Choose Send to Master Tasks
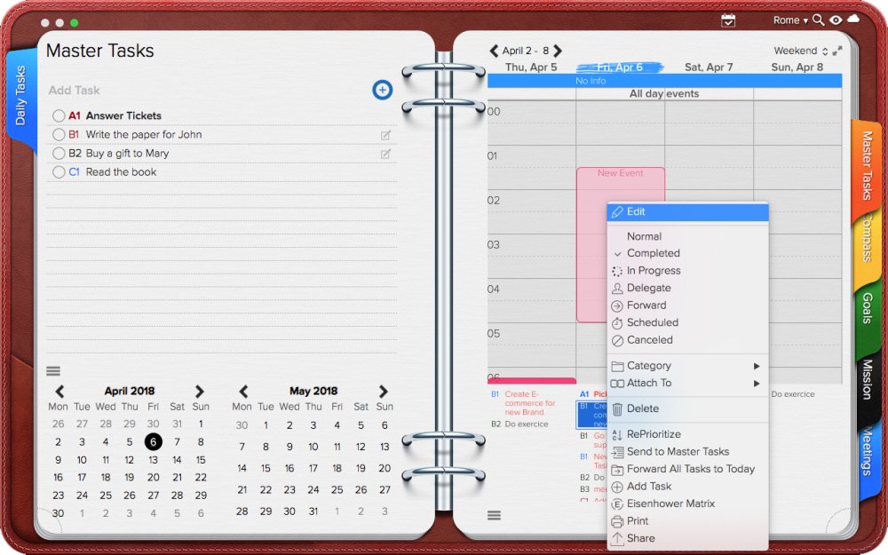The image size is (888, 555). coord(687,451)
